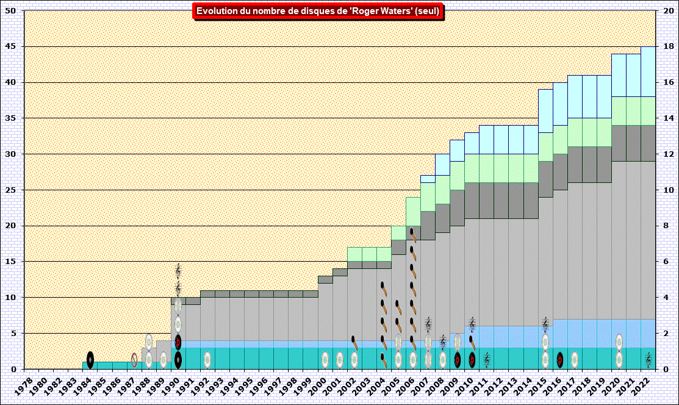Click the '12' value on the right axis
Screen dimensions: 679x405
669,154
